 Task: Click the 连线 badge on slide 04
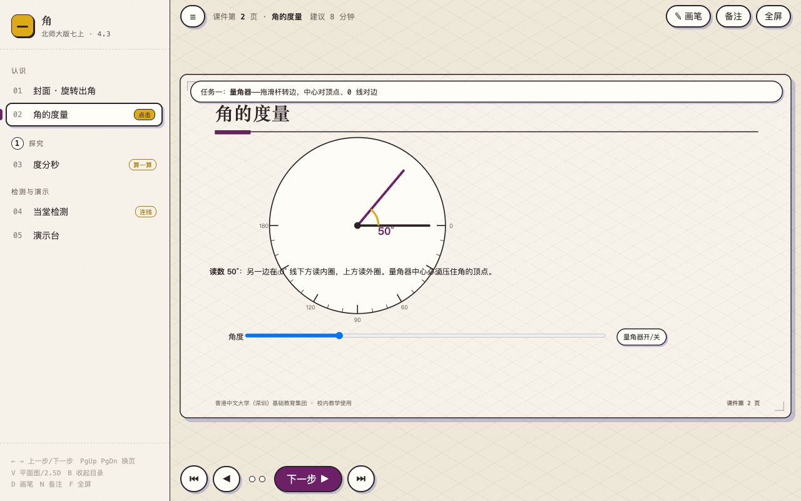(146, 212)
